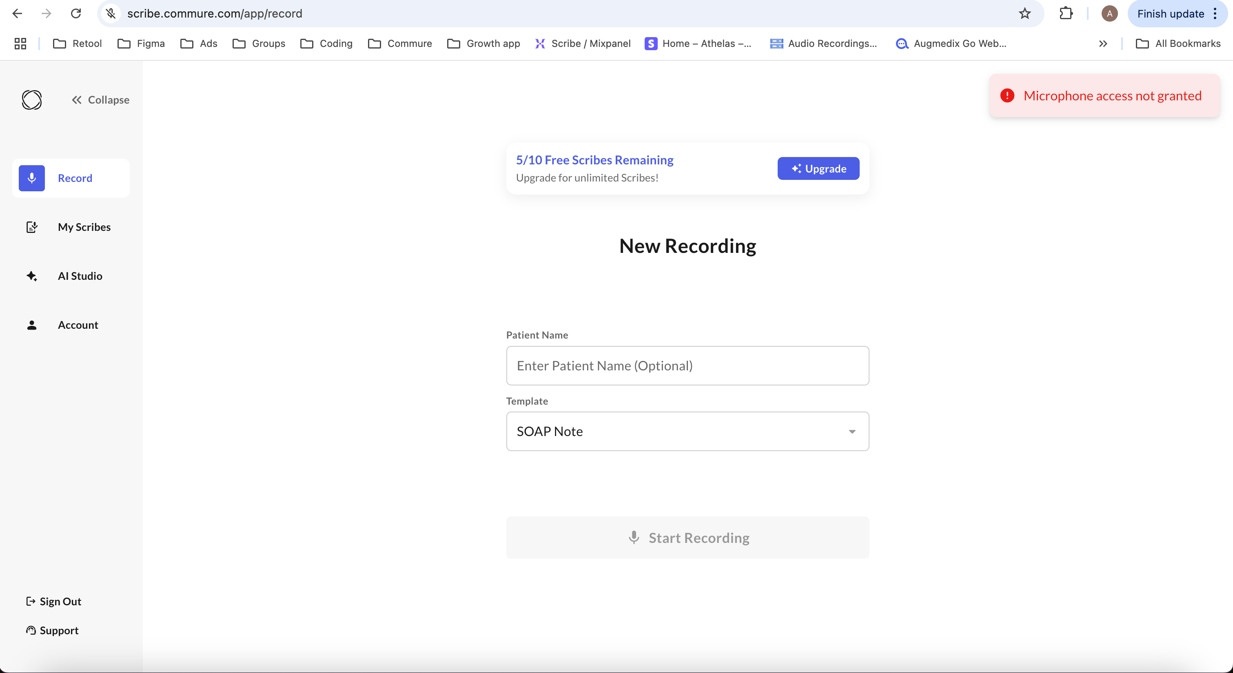Click the muted microphone site icon
The width and height of the screenshot is (1233, 673).
[111, 13]
